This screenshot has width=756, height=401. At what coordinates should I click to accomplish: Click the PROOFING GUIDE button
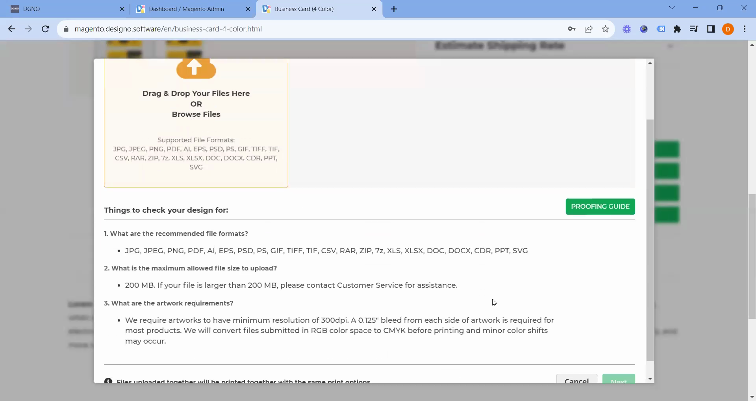click(600, 206)
